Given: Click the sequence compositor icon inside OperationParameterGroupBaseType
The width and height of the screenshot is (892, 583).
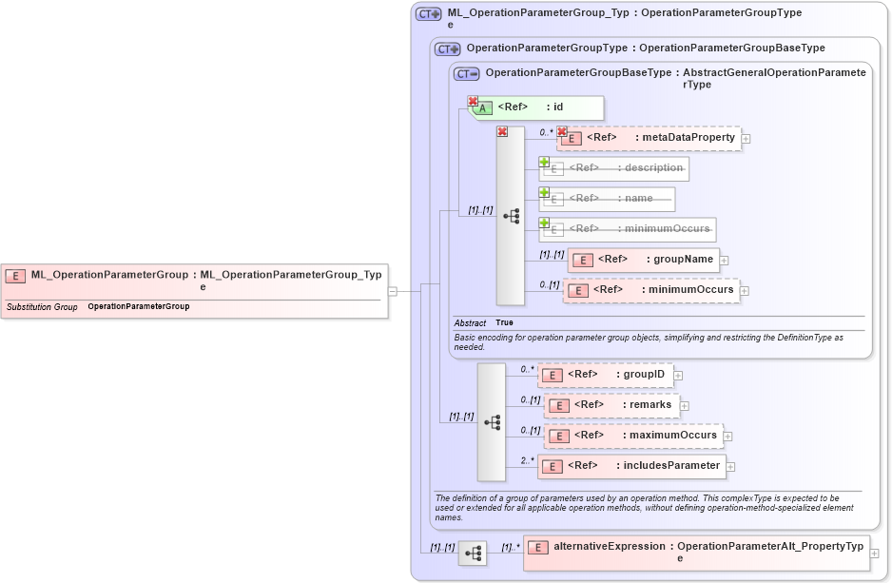Looking at the screenshot, I should [x=512, y=216].
